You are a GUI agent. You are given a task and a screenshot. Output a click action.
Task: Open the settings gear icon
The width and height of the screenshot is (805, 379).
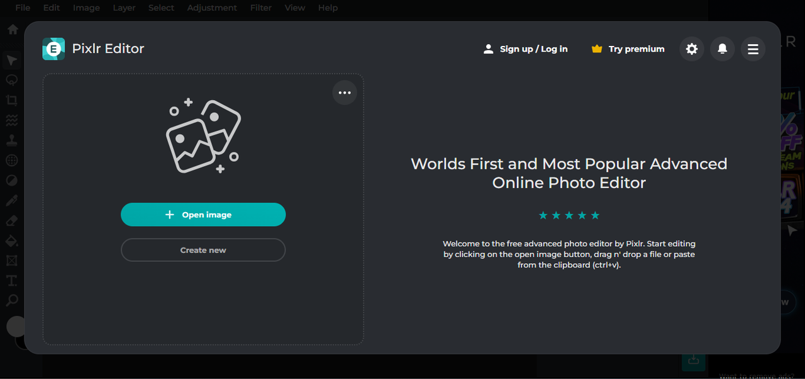[692, 48]
